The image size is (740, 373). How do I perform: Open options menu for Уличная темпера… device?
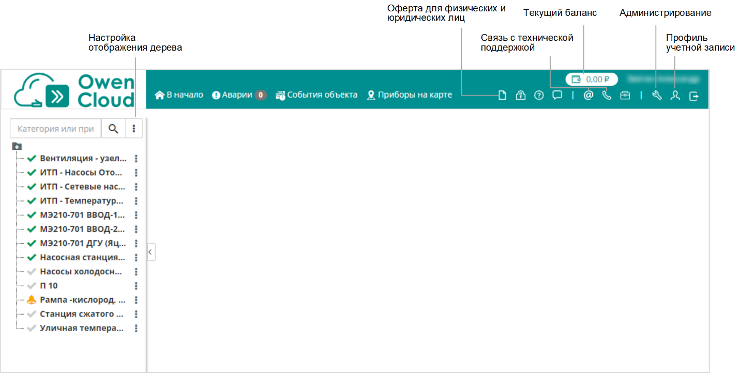[x=137, y=328]
